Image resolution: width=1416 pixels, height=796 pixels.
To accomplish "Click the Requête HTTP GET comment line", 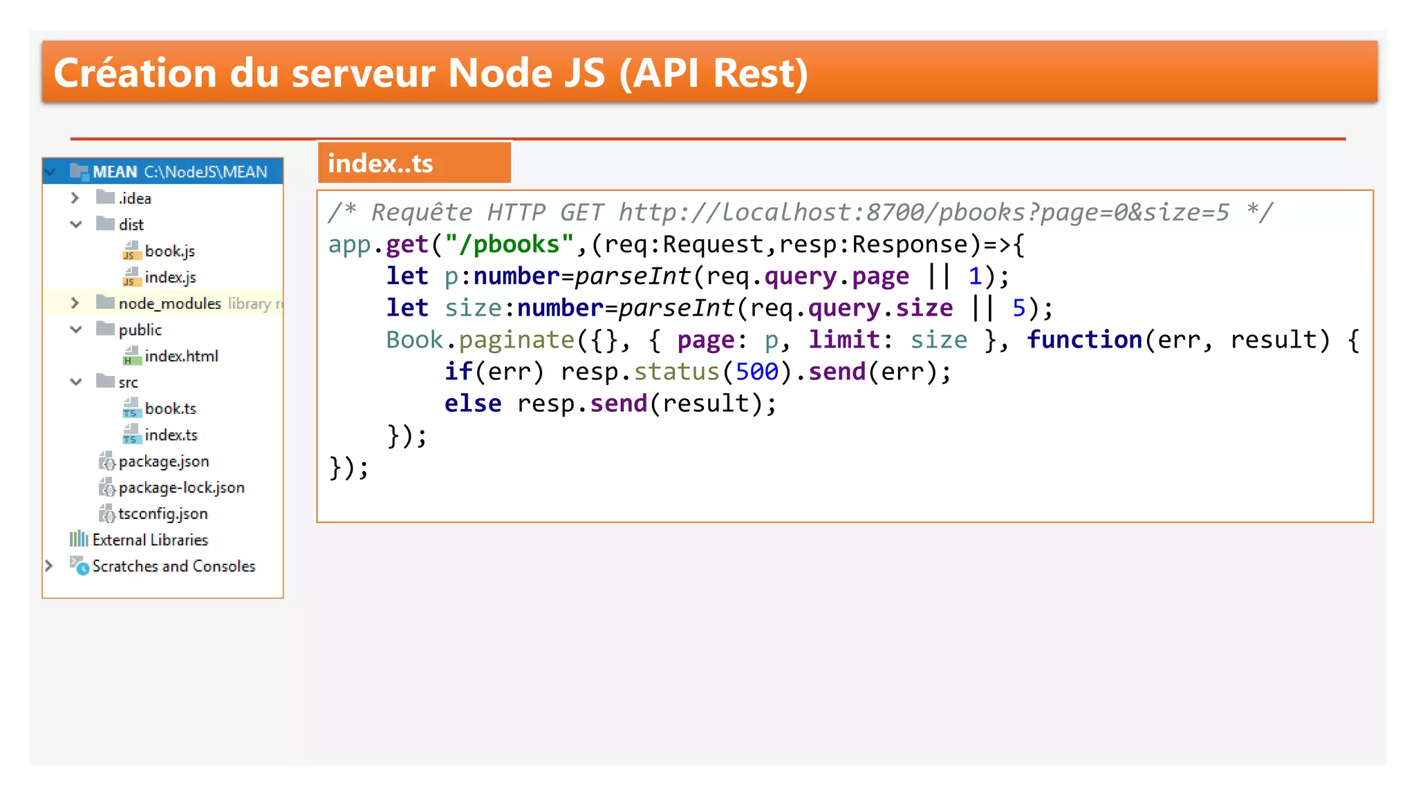I will click(800, 212).
